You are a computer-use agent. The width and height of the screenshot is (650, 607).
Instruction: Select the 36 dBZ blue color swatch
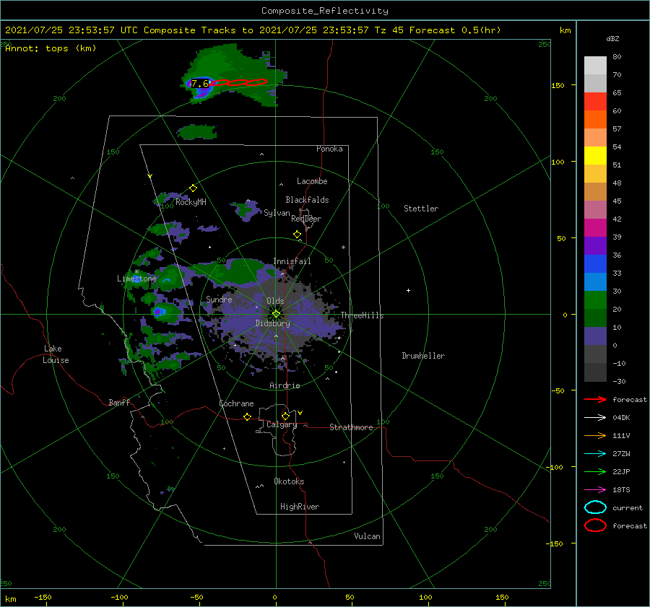click(x=595, y=263)
